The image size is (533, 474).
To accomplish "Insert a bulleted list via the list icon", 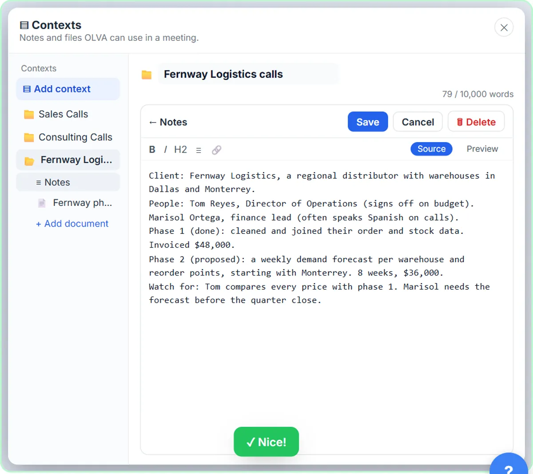I will pyautogui.click(x=199, y=150).
